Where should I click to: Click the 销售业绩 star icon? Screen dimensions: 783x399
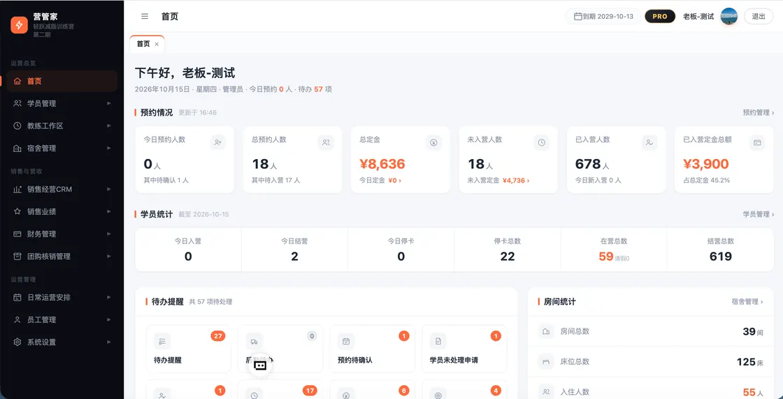click(x=17, y=211)
